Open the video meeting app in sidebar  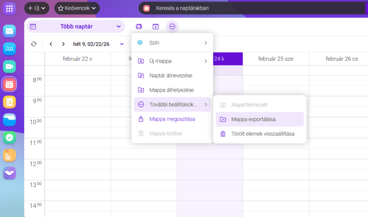pos(10,67)
